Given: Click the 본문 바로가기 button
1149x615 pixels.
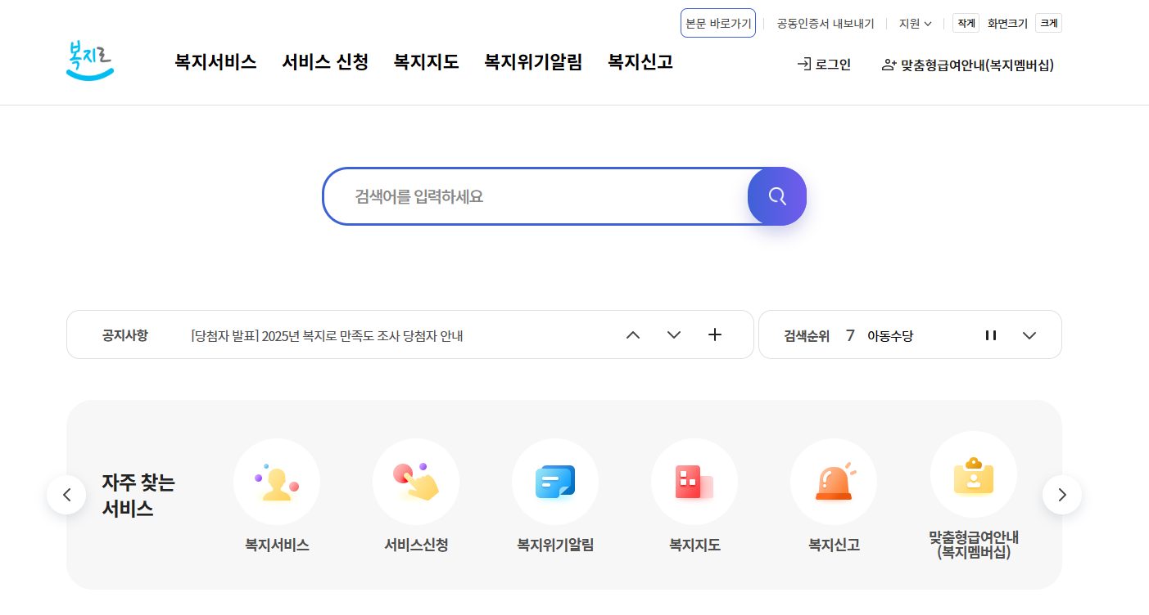Looking at the screenshot, I should tap(717, 23).
